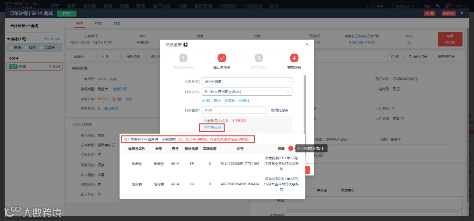Click the 使用优惠券 button

pos(280,110)
